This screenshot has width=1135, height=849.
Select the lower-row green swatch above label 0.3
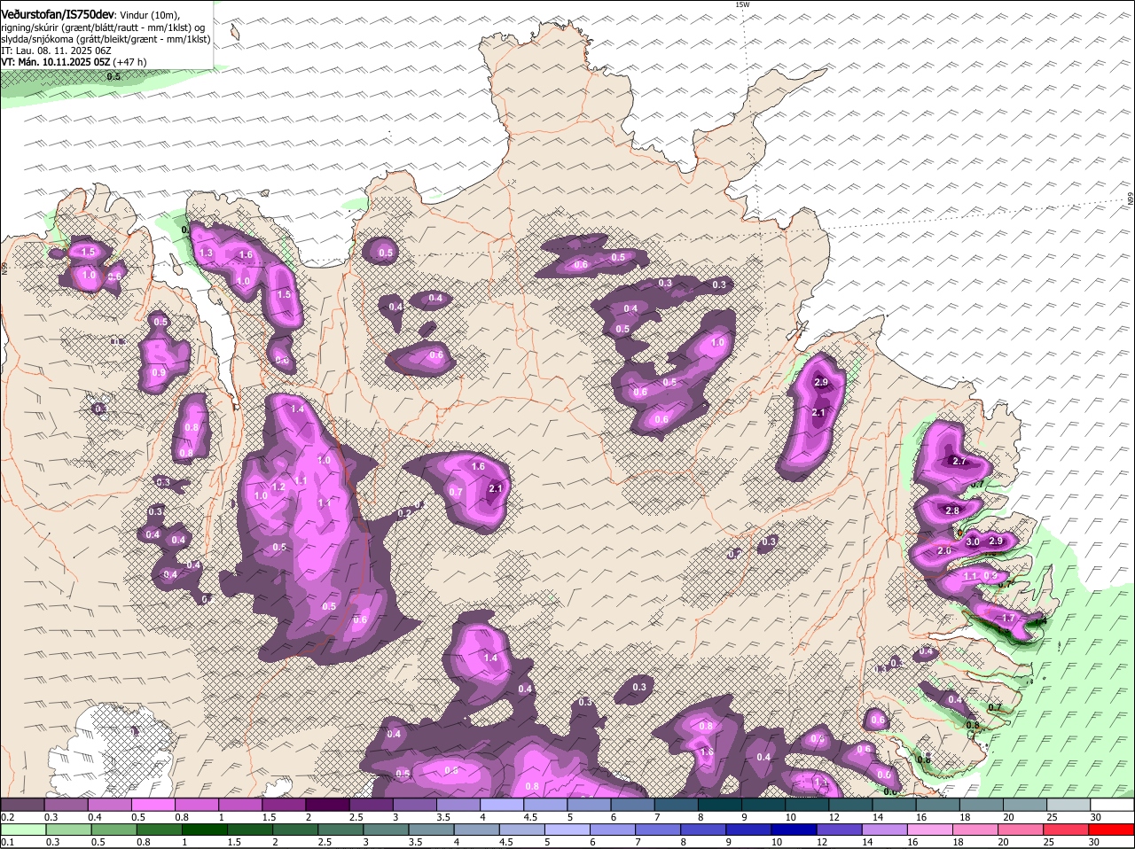[67, 830]
